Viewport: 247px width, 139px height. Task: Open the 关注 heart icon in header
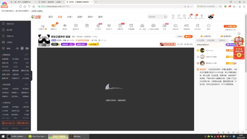tap(179, 16)
